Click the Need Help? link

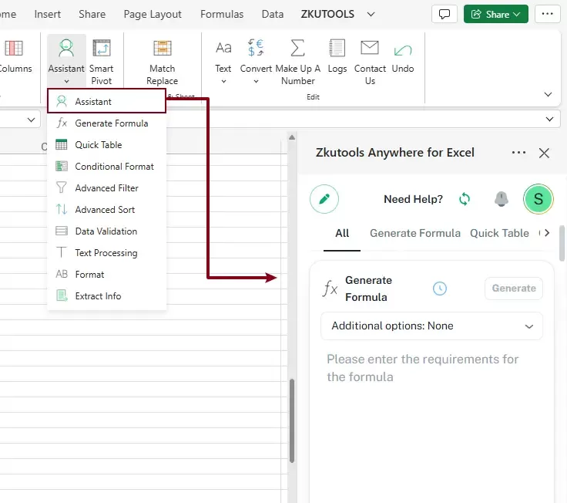click(x=413, y=199)
